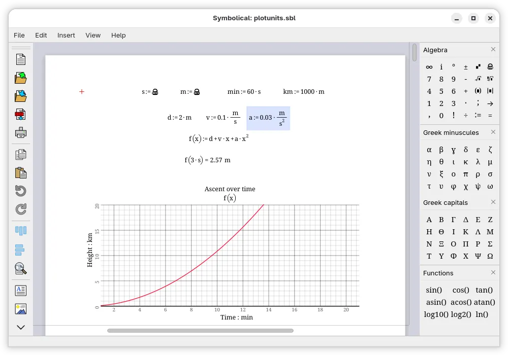Insert Greek letter omega ω
The width and height of the screenshot is (508, 355).
coord(490,187)
